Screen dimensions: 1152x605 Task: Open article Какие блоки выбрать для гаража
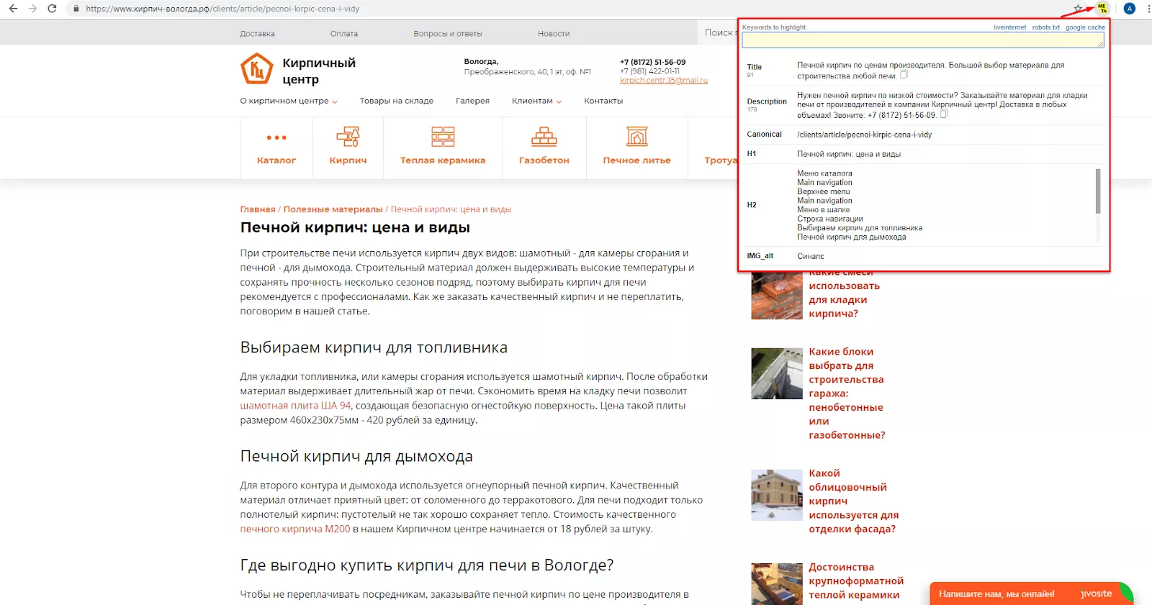(x=847, y=394)
